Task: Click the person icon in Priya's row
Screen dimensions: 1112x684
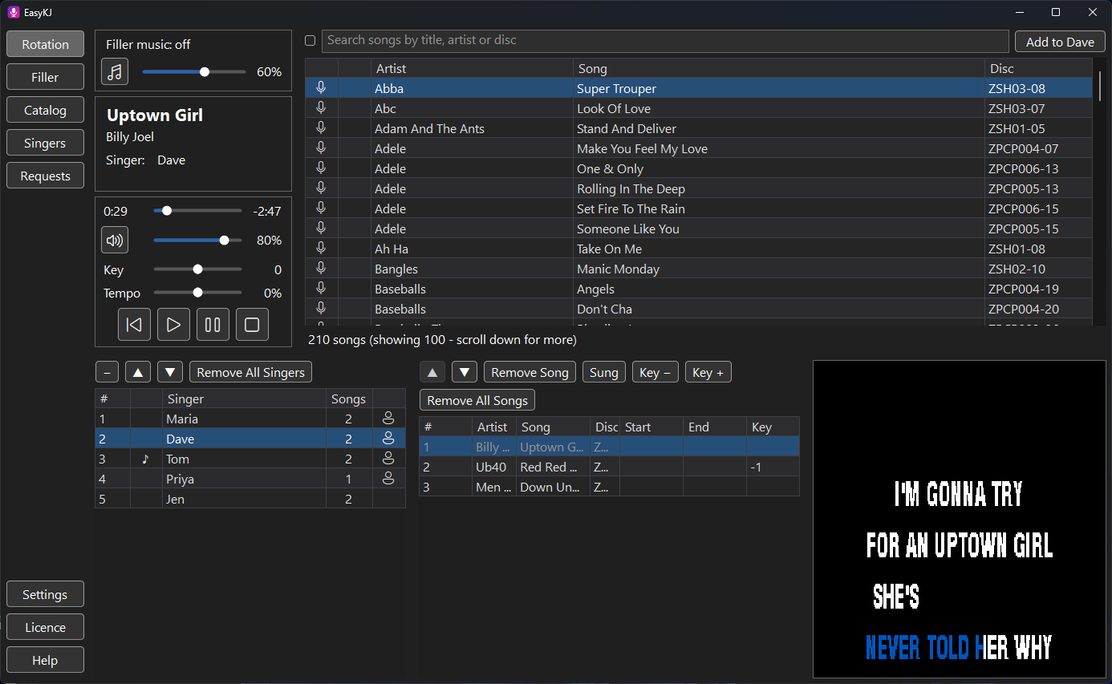Action: (x=388, y=479)
